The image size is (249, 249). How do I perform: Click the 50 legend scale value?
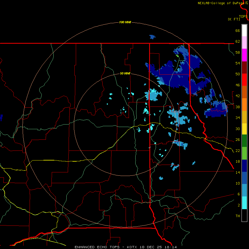238,74
